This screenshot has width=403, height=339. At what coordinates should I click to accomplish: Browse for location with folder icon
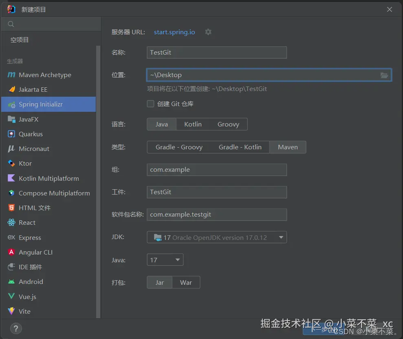[384, 75]
